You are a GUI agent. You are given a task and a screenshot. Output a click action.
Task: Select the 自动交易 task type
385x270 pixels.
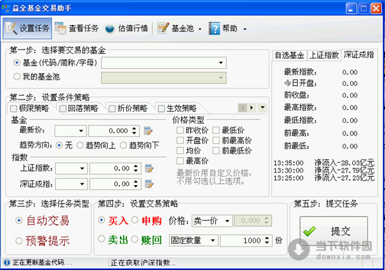pyautogui.click(x=19, y=221)
